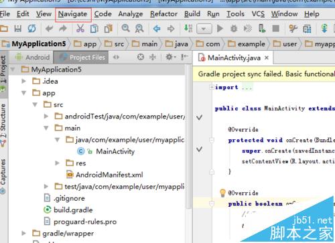Expand the .idea folder

(23, 81)
